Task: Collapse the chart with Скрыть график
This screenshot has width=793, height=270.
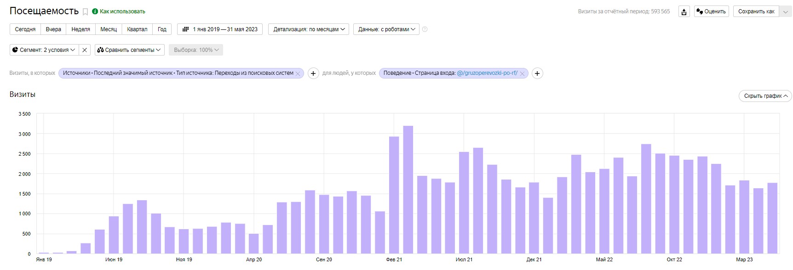Action: click(765, 96)
